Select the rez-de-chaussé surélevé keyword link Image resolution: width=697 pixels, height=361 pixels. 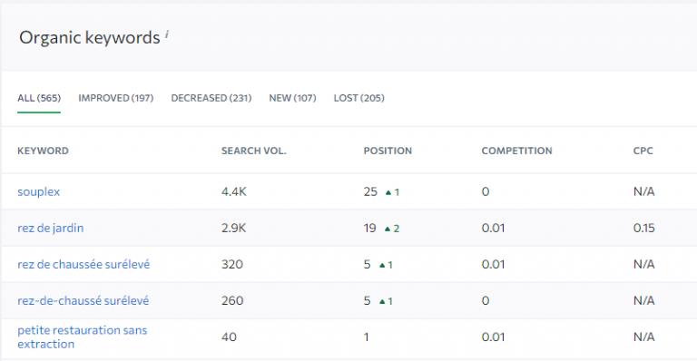(83, 301)
